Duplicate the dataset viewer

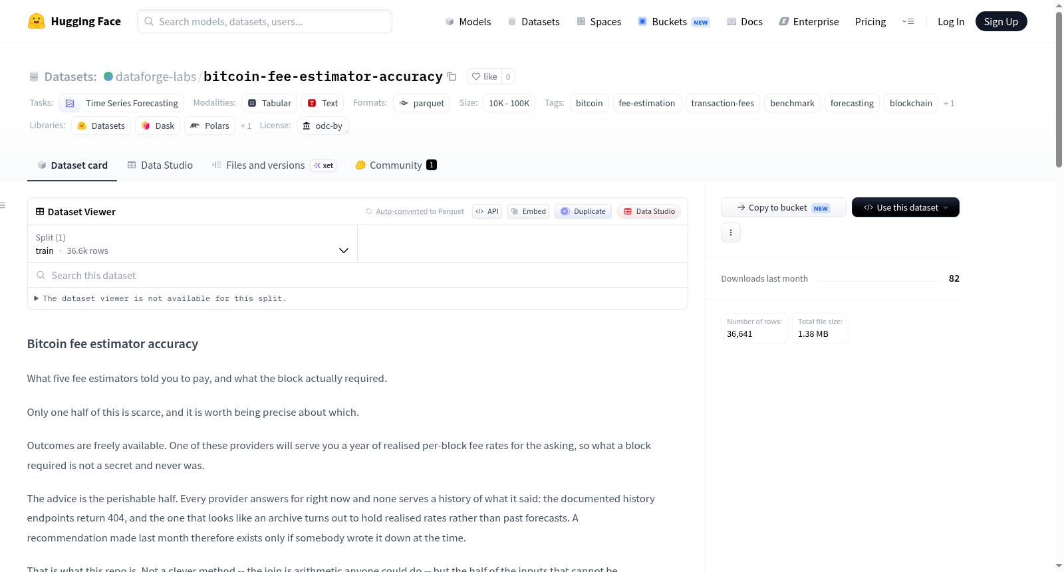pos(583,211)
